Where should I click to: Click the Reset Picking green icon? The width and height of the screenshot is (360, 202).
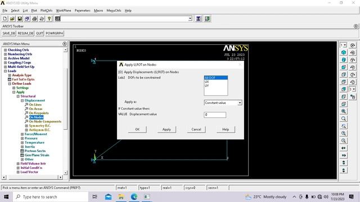(207, 19)
